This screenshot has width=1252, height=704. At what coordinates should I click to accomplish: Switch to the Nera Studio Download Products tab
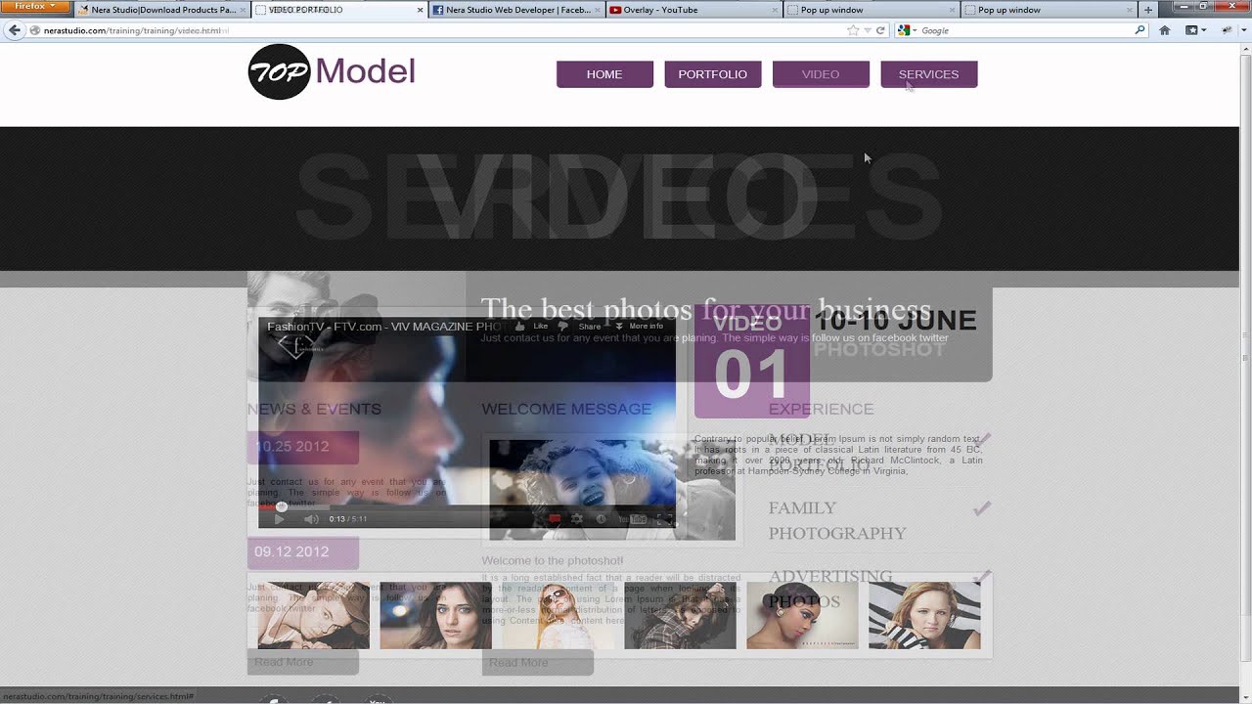pyautogui.click(x=162, y=10)
